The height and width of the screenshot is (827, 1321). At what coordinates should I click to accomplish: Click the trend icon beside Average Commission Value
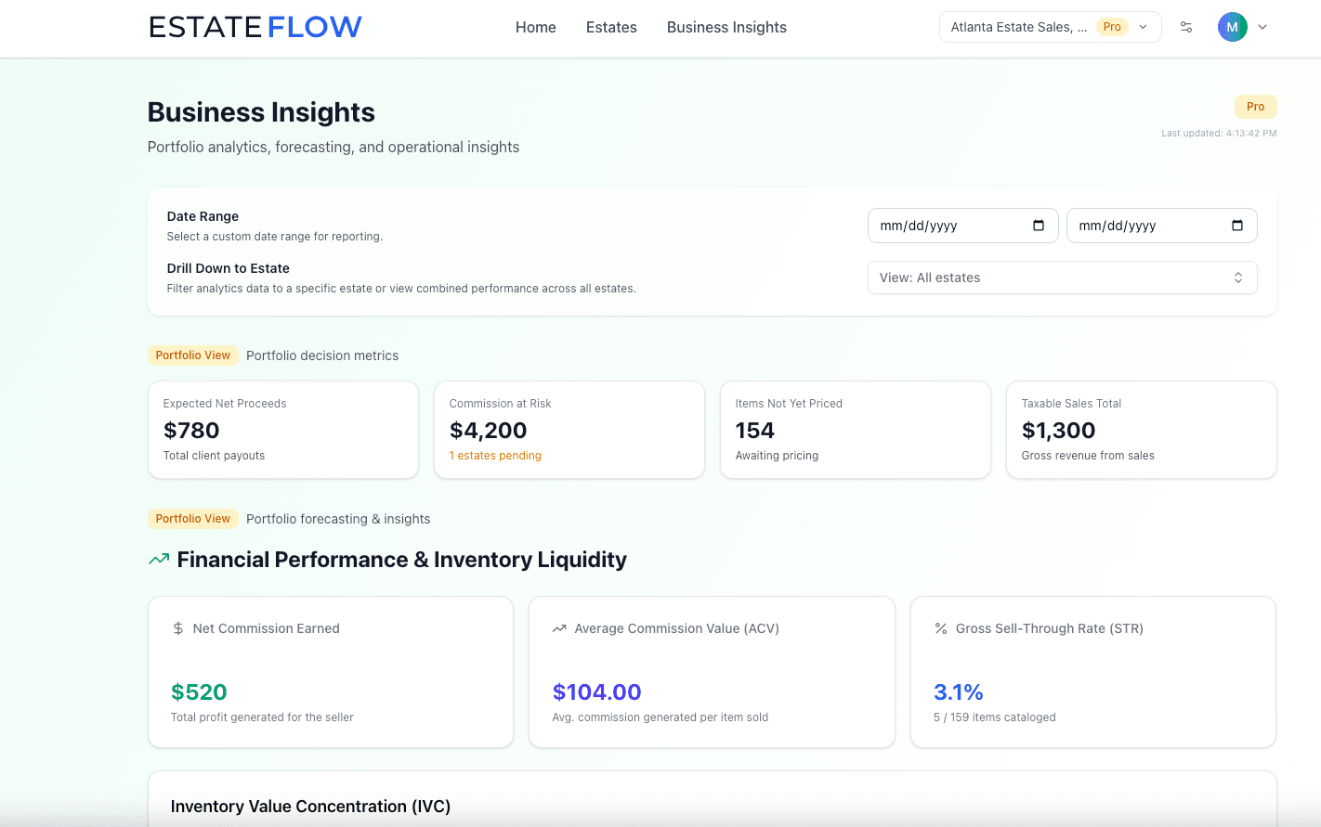[559, 628]
